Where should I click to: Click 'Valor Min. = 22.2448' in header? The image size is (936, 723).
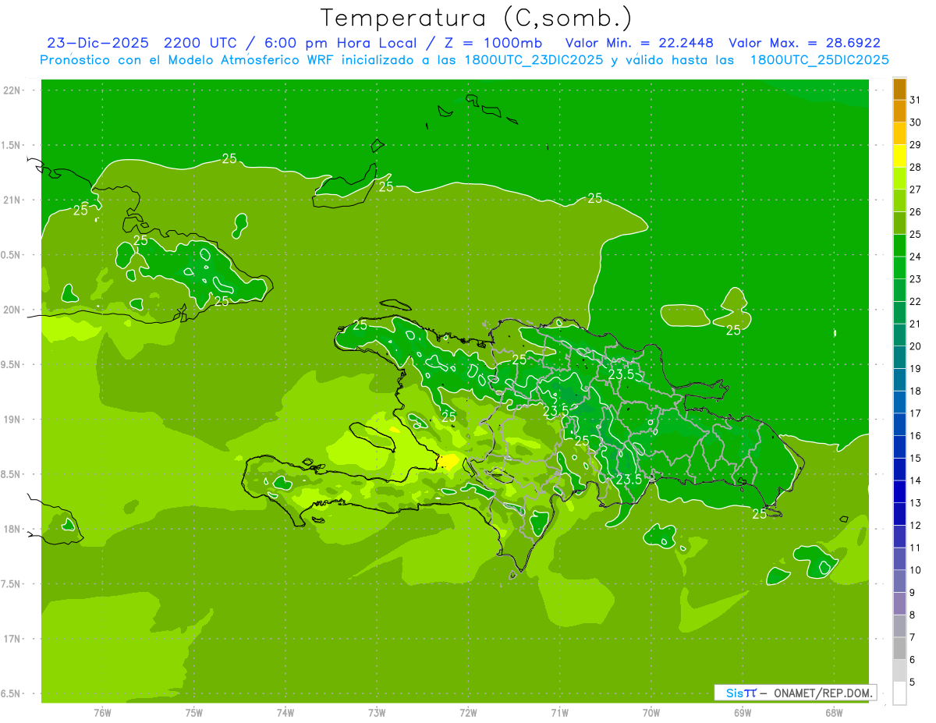click(x=639, y=43)
